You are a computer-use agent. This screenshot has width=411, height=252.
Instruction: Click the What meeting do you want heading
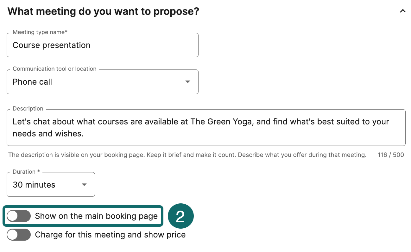coord(104,11)
